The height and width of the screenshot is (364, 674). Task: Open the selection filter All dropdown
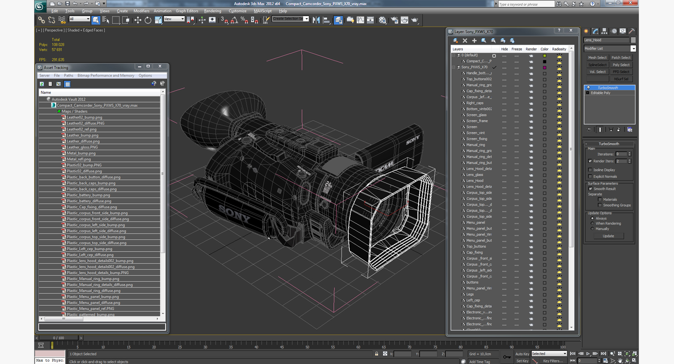79,19
